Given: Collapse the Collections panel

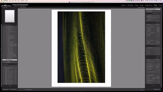Looking at the screenshot, I should point(3,64).
